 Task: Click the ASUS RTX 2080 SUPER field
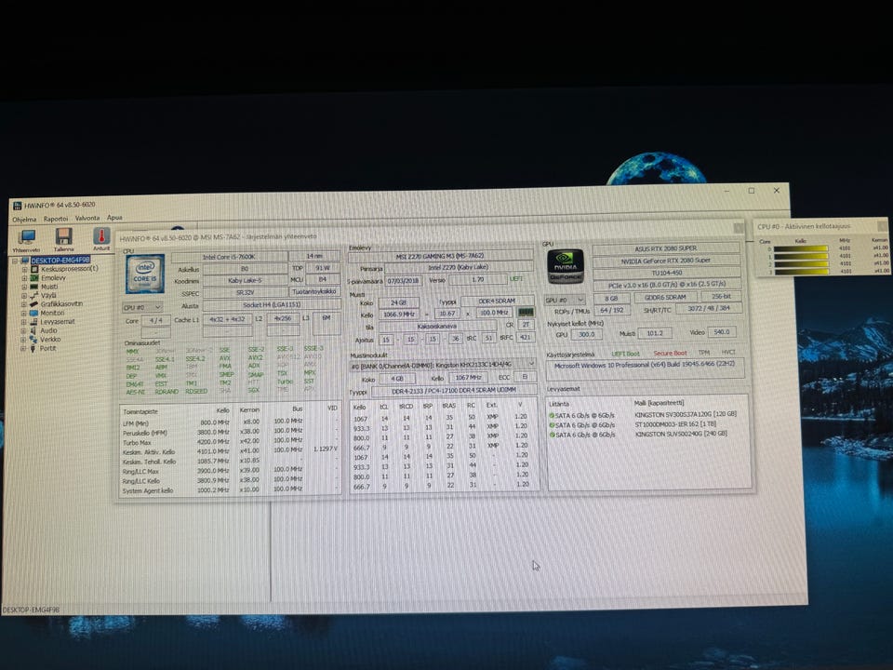click(666, 248)
